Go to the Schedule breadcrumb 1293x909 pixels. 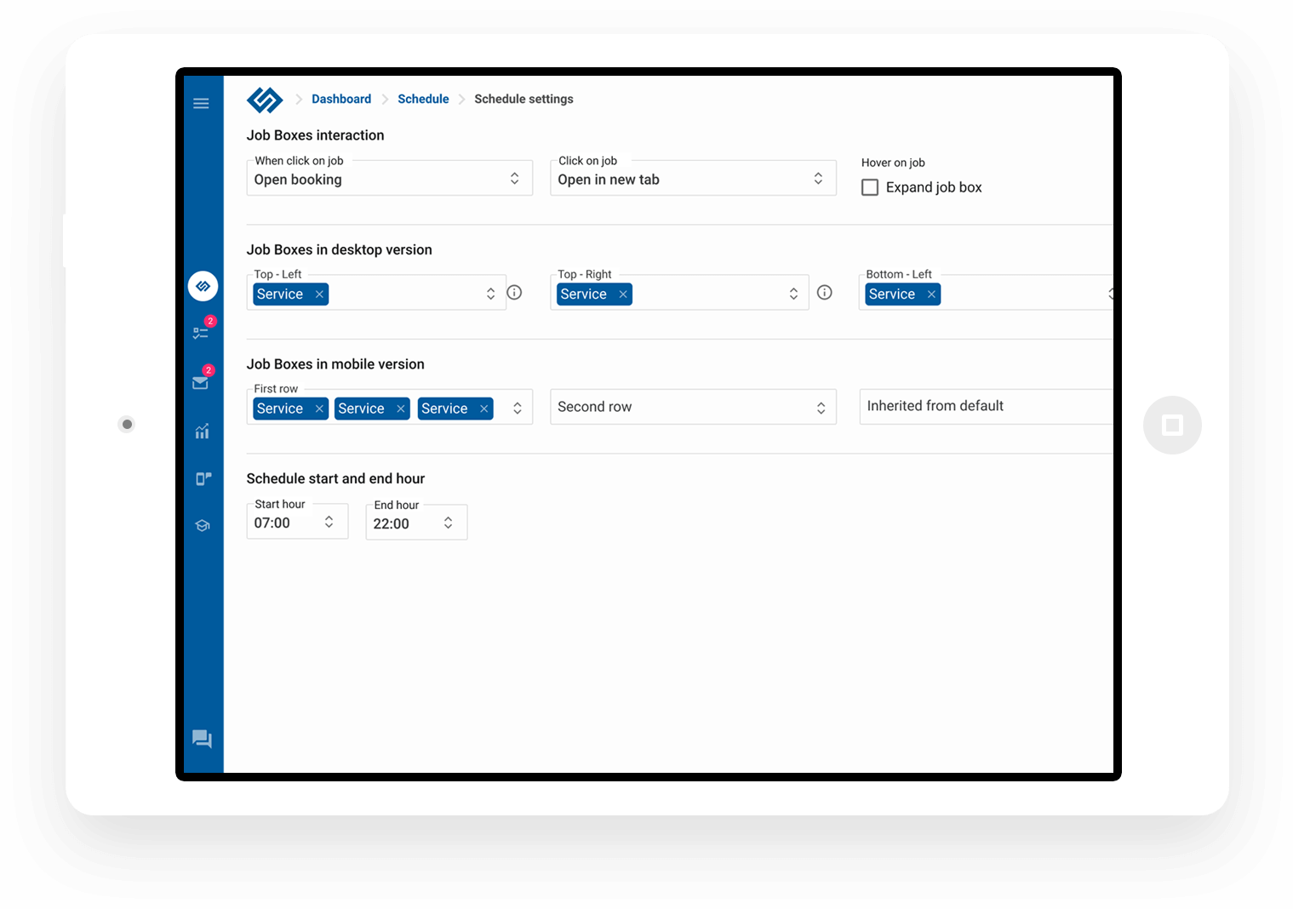point(423,99)
